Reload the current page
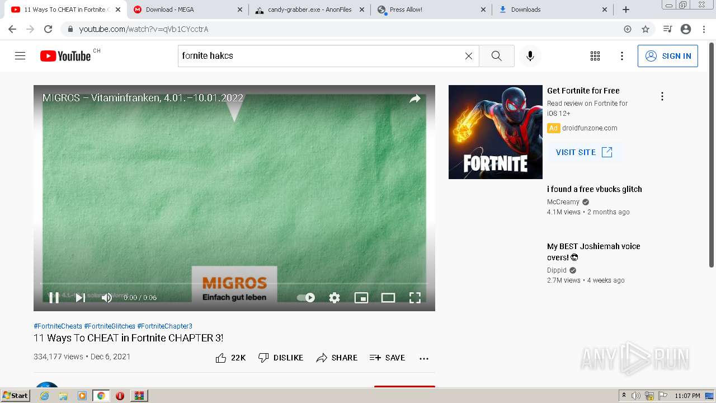 [48, 29]
